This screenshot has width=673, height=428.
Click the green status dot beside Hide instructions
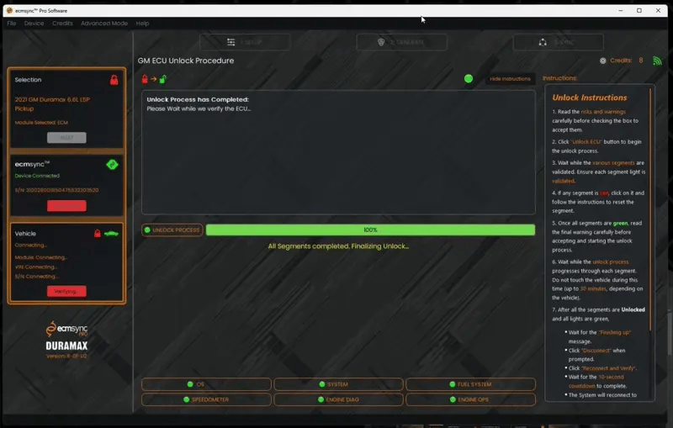469,78
